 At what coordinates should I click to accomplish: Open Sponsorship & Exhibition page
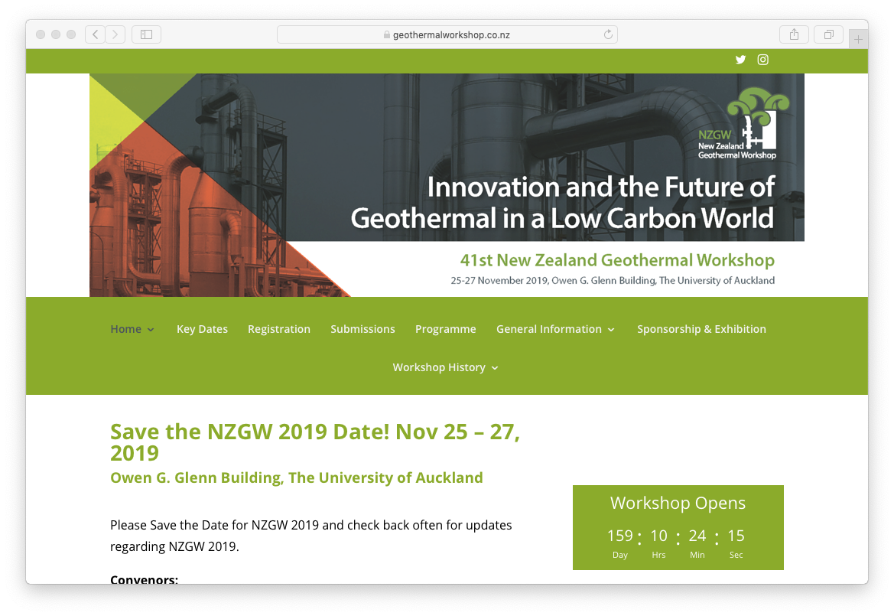[701, 329]
